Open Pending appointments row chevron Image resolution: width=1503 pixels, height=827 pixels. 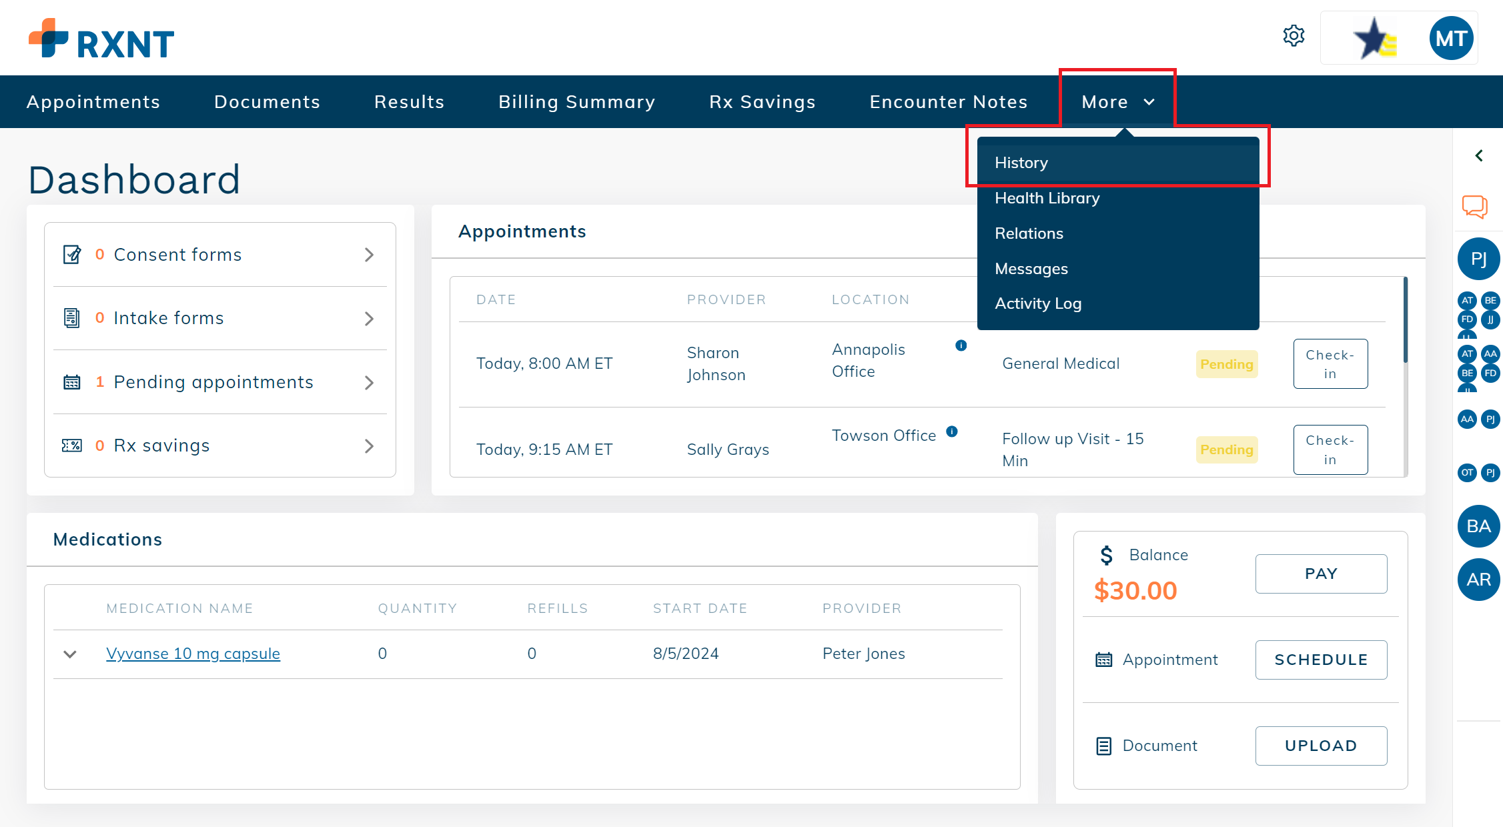point(369,383)
